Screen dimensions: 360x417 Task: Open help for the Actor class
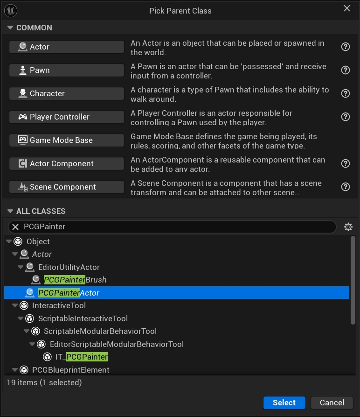click(346, 47)
